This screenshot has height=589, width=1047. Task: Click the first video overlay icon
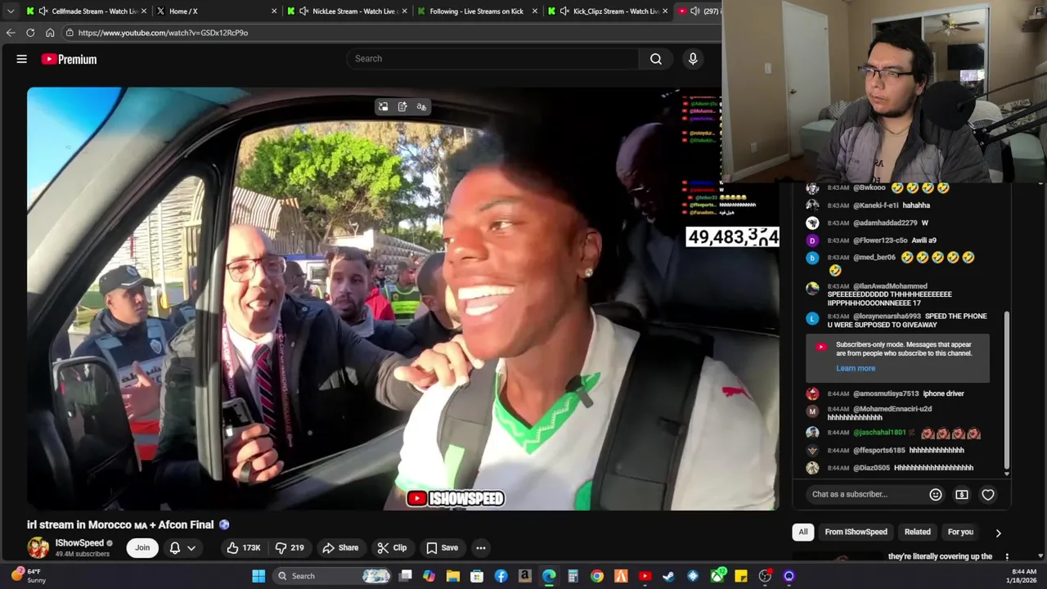(383, 106)
